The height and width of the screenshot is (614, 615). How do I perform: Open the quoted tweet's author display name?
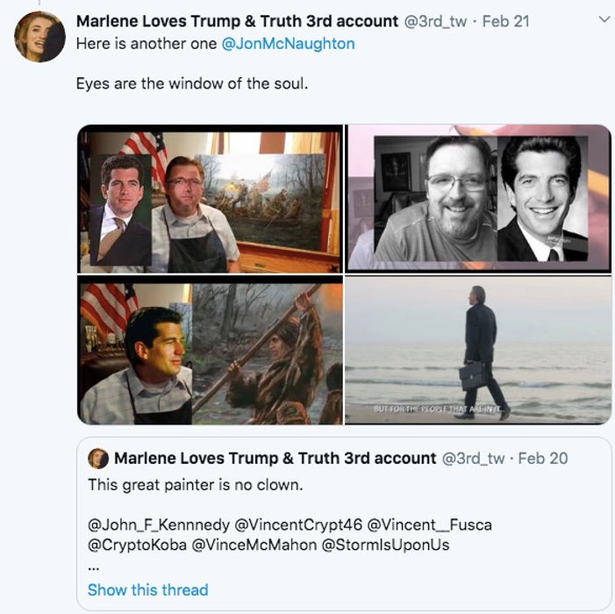point(275,459)
